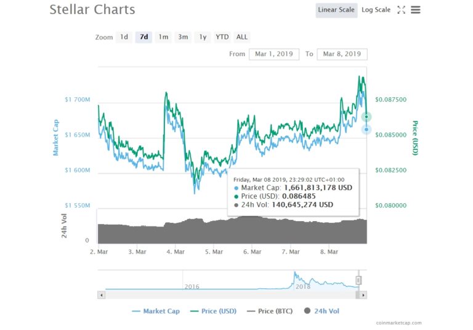The image size is (473, 330).
Task: Show ALL historical data
Action: [242, 37]
